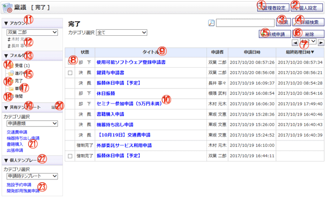Open the 申請時テンプレート category dropdown
Screen dimensions: 326x199
(32, 176)
